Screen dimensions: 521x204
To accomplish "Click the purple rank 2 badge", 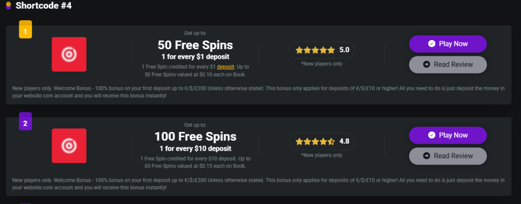I will coord(25,121).
